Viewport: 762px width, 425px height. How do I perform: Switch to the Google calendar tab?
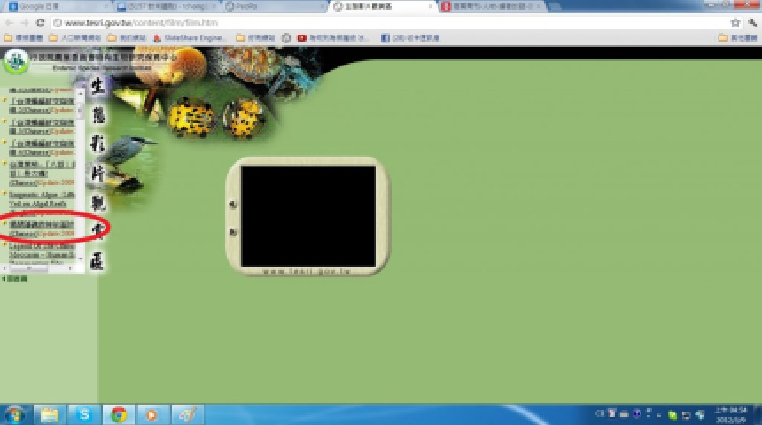pyautogui.click(x=53, y=6)
